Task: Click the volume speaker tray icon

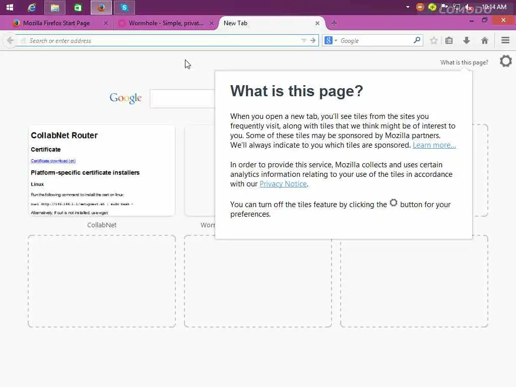Action: 468,7
